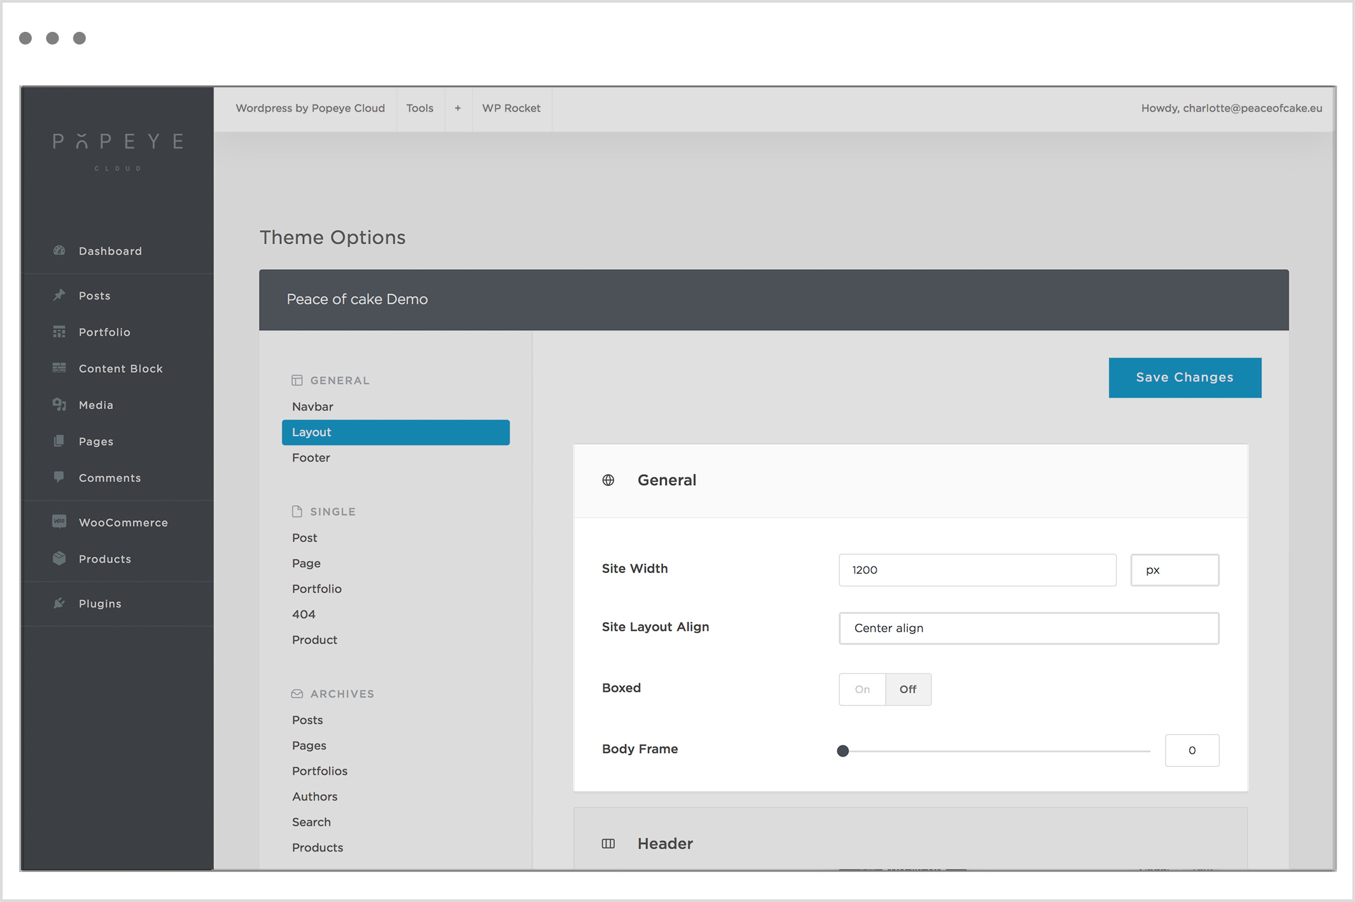Click the SINGLE section document icon
Screen dimensions: 1355x902
click(x=297, y=511)
